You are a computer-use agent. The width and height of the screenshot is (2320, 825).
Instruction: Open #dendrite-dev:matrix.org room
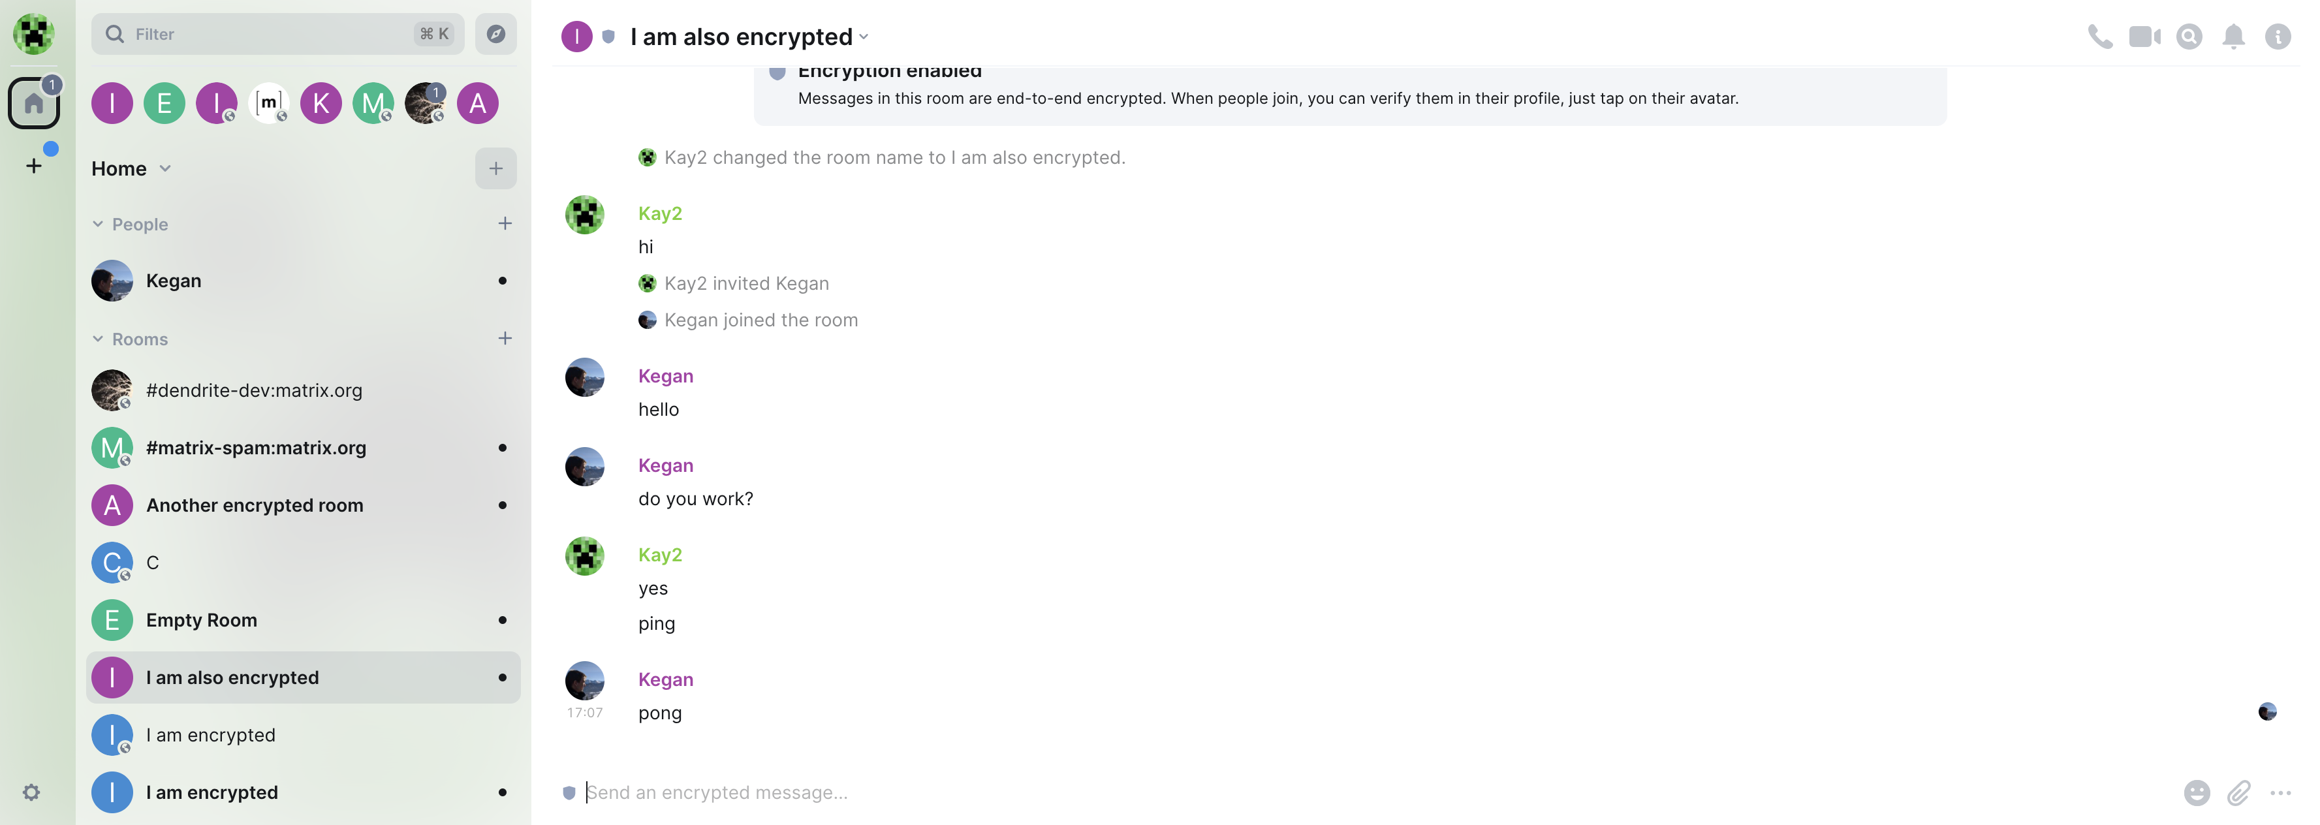tap(254, 391)
